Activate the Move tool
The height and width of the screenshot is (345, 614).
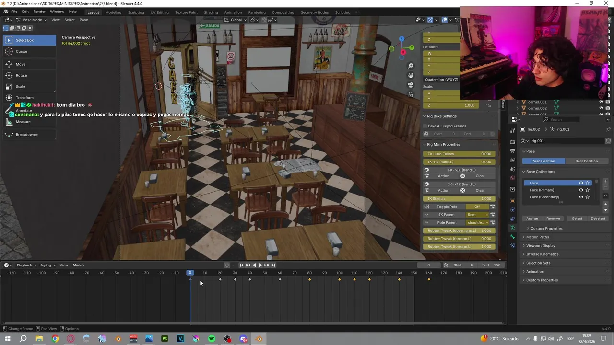(x=29, y=64)
